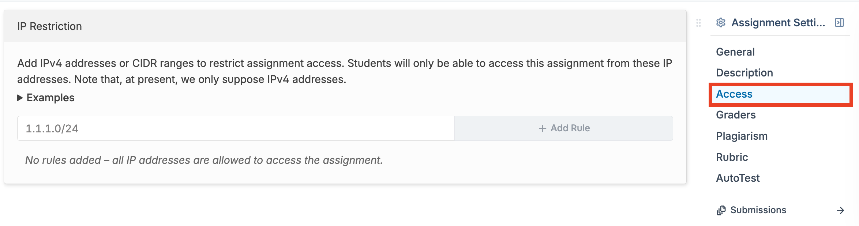Click the 'No rules added' notice text
859x226 pixels.
(204, 160)
